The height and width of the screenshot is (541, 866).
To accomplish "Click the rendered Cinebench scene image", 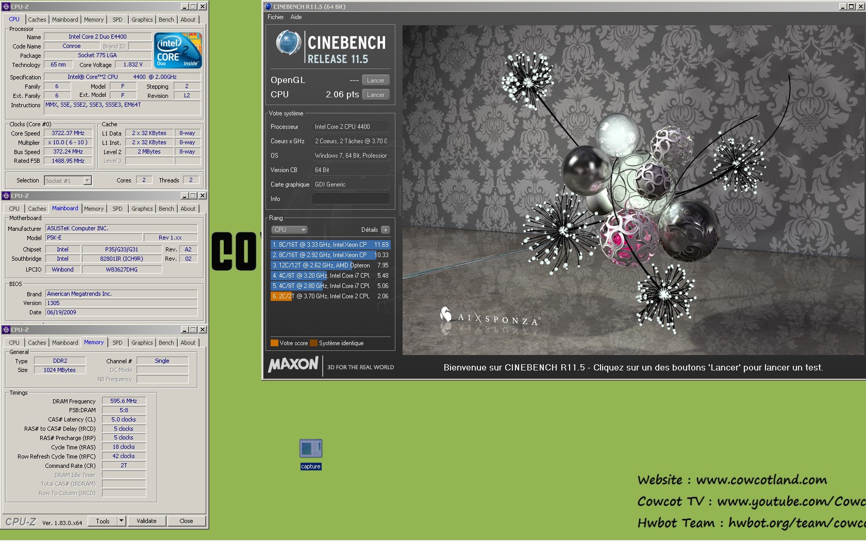I will click(634, 190).
